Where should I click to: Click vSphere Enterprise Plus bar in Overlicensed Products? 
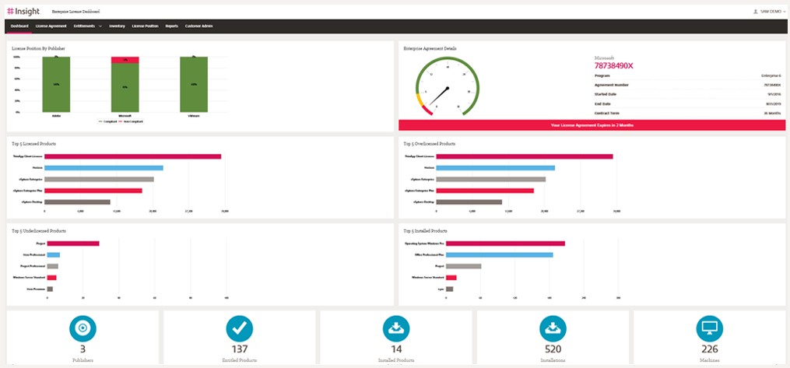coord(485,191)
